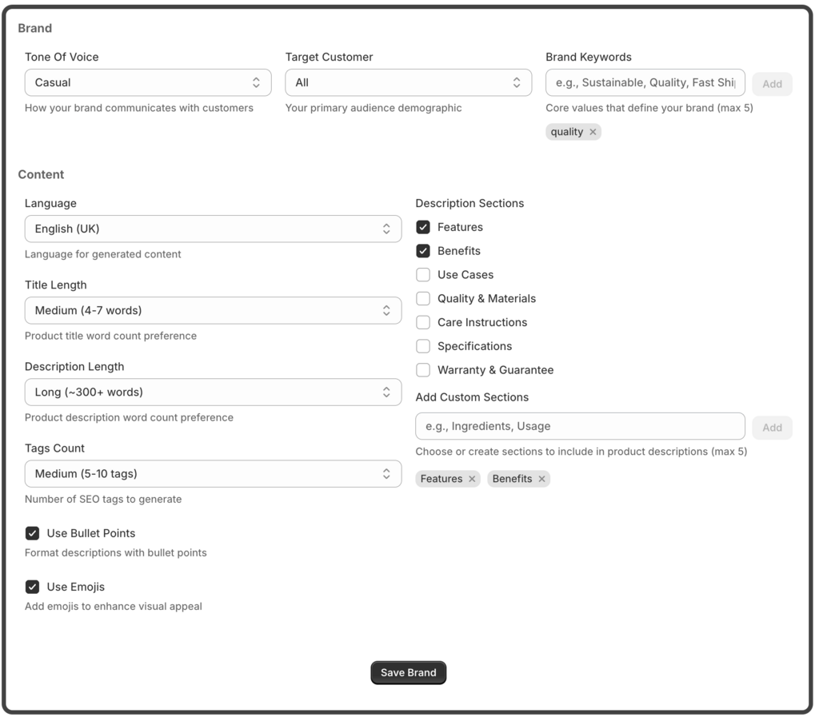The height and width of the screenshot is (717, 819).
Task: Expand the Language dropdown
Action: [213, 229]
